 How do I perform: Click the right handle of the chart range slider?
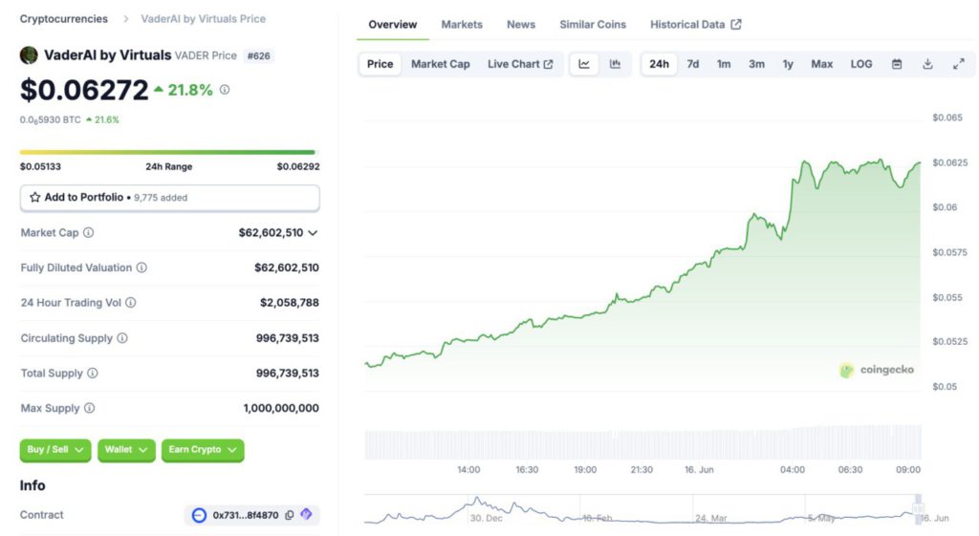click(x=919, y=508)
